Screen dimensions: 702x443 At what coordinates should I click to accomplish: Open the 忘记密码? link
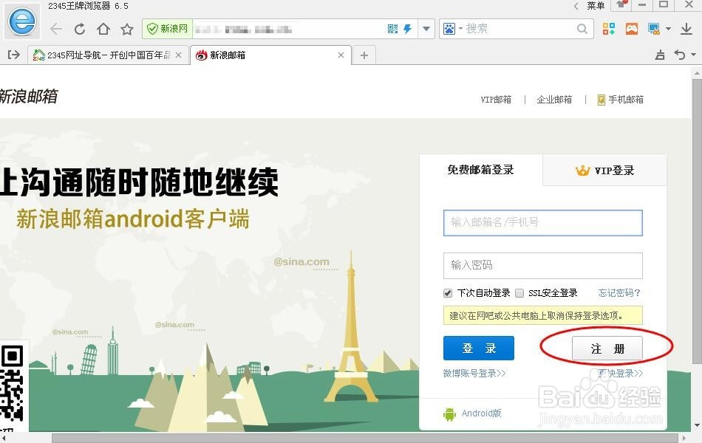pos(619,292)
